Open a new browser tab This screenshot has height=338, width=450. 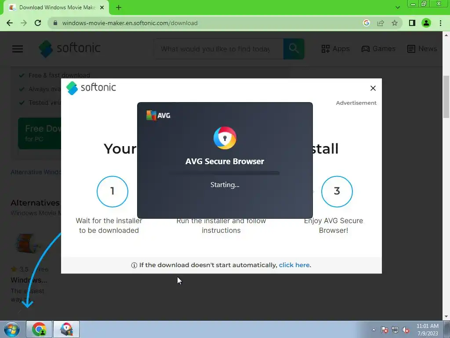[119, 7]
